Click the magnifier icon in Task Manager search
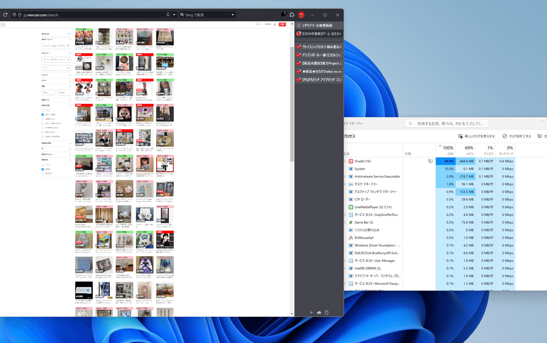The height and width of the screenshot is (343, 547). tap(411, 123)
